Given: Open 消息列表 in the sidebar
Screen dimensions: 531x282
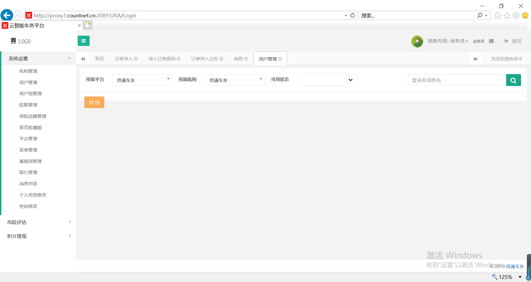Looking at the screenshot, I should [28, 184].
